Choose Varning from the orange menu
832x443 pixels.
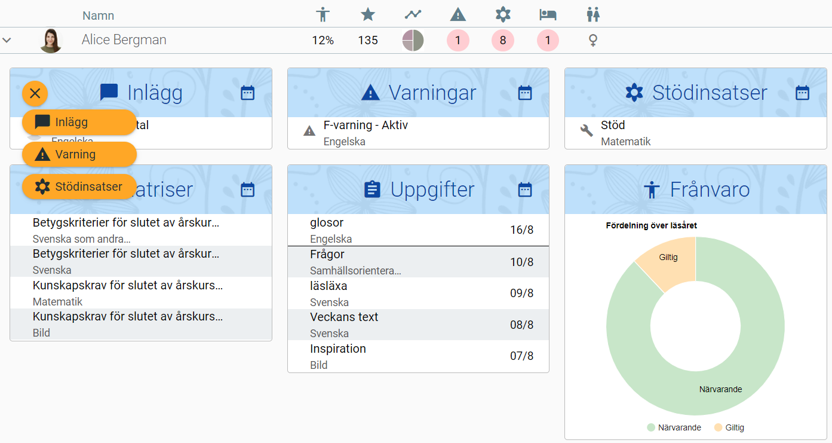click(x=79, y=155)
